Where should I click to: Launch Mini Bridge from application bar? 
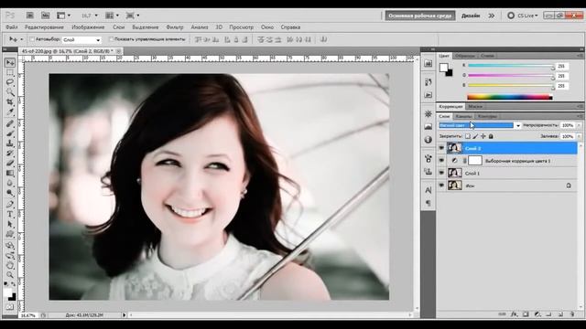(45, 16)
